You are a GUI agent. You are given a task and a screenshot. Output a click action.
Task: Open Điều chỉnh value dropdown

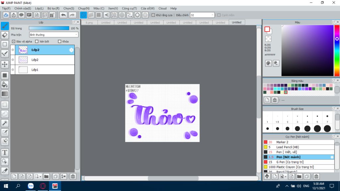202,15
